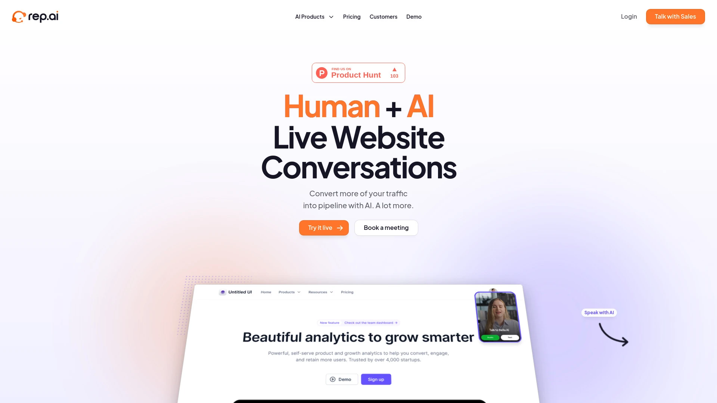Viewport: 717px width, 403px height.
Task: Click the Login link
Action: pos(629,16)
